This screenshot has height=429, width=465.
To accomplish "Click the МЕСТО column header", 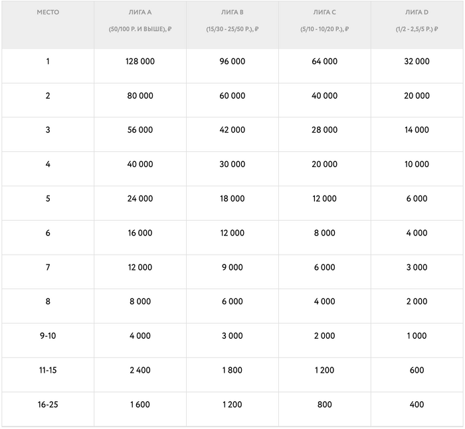I will coord(48,13).
